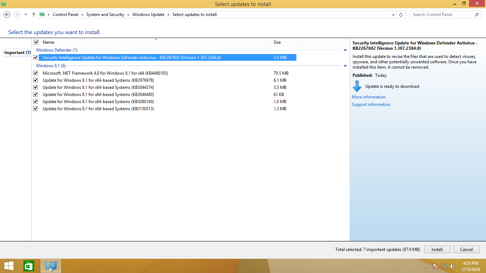Select Update KB3044374 row text
The height and width of the screenshot is (273, 486).
click(x=98, y=87)
